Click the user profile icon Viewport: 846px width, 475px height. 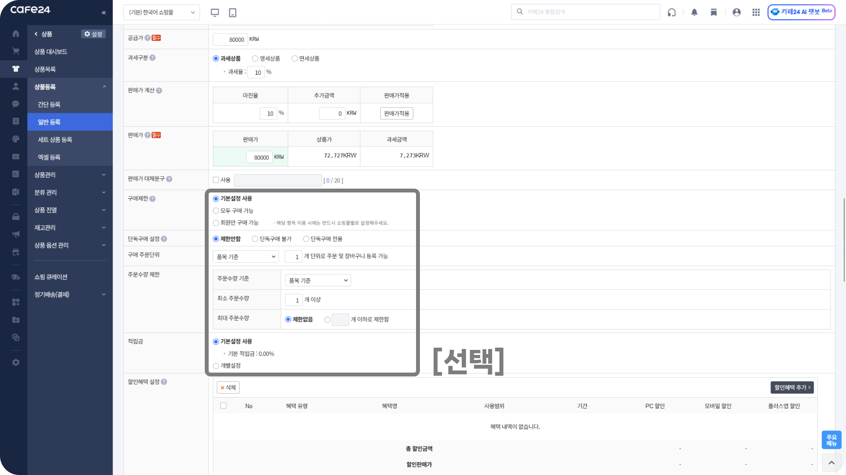pyautogui.click(x=736, y=12)
